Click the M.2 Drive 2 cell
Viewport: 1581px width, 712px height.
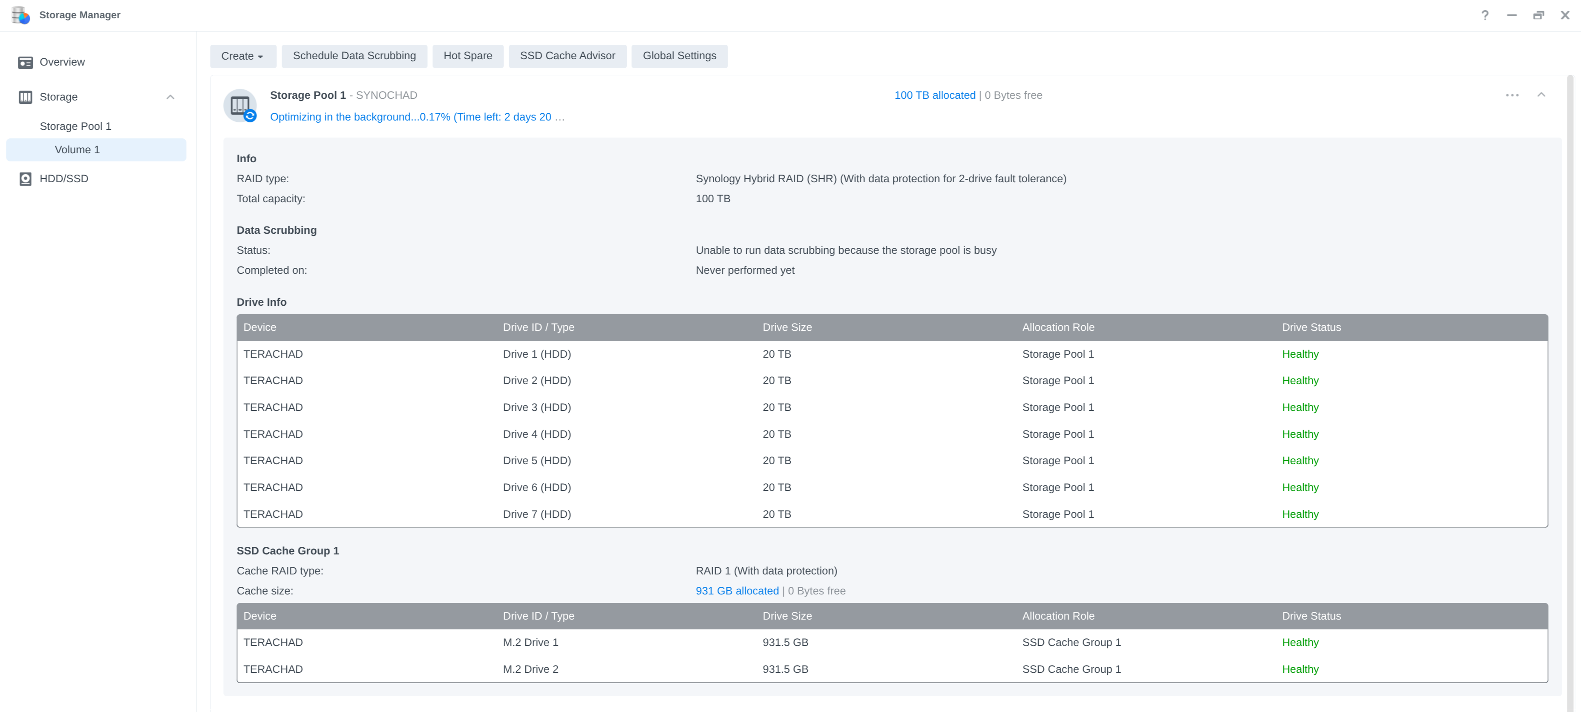pos(530,669)
